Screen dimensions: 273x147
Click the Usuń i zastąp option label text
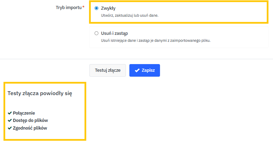click(114, 33)
